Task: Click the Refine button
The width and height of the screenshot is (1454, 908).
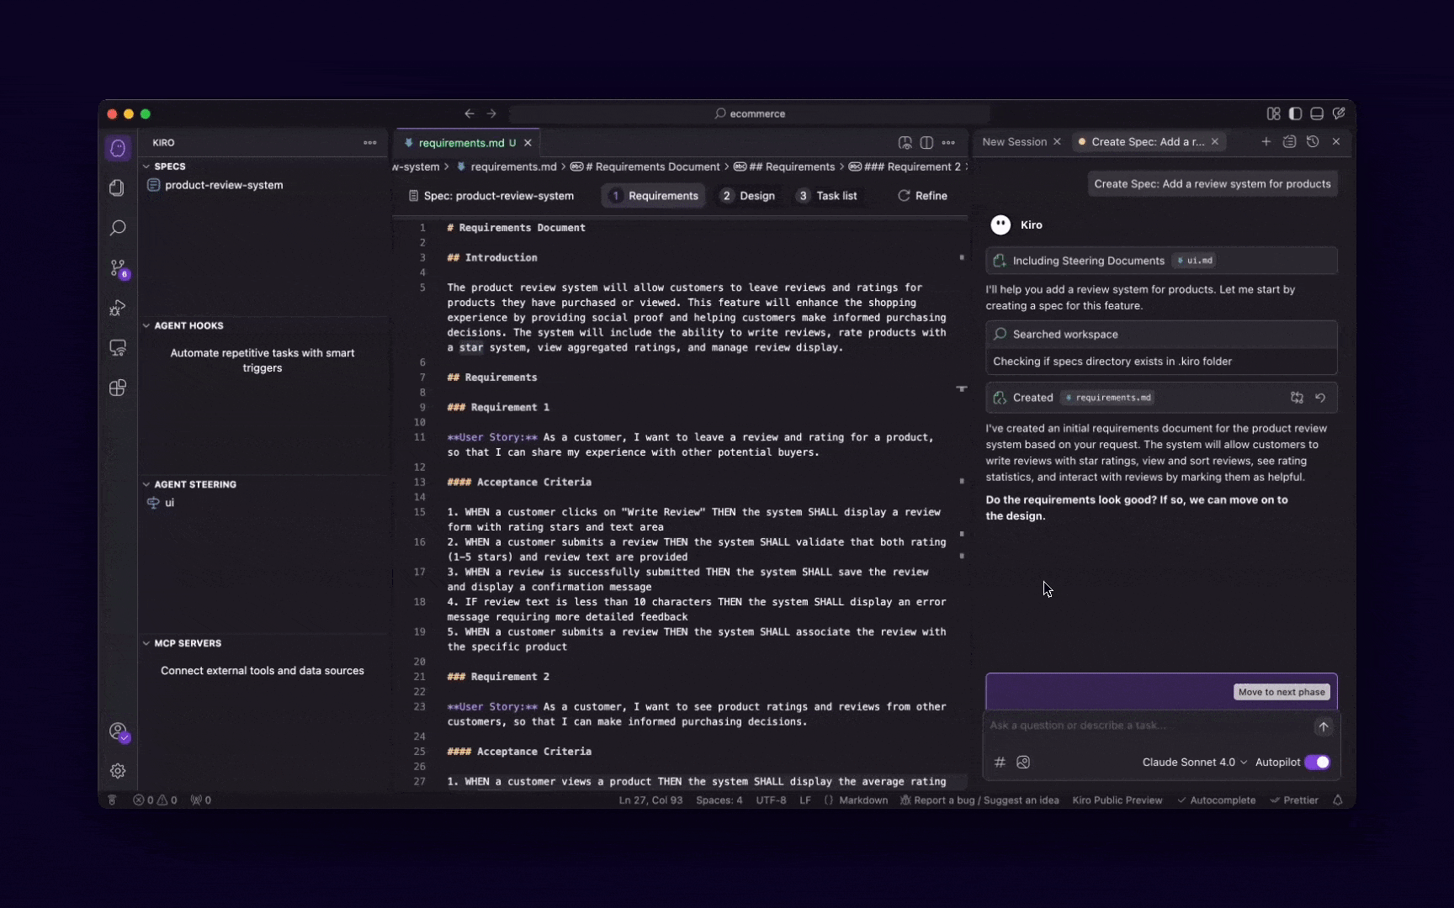Action: (x=922, y=195)
